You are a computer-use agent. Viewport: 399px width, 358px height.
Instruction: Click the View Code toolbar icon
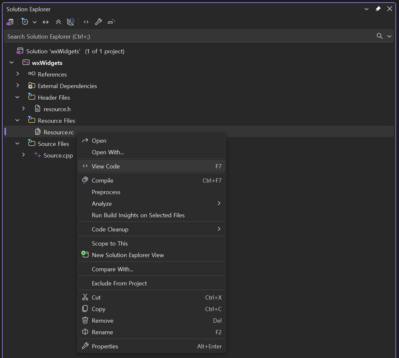[x=86, y=22]
